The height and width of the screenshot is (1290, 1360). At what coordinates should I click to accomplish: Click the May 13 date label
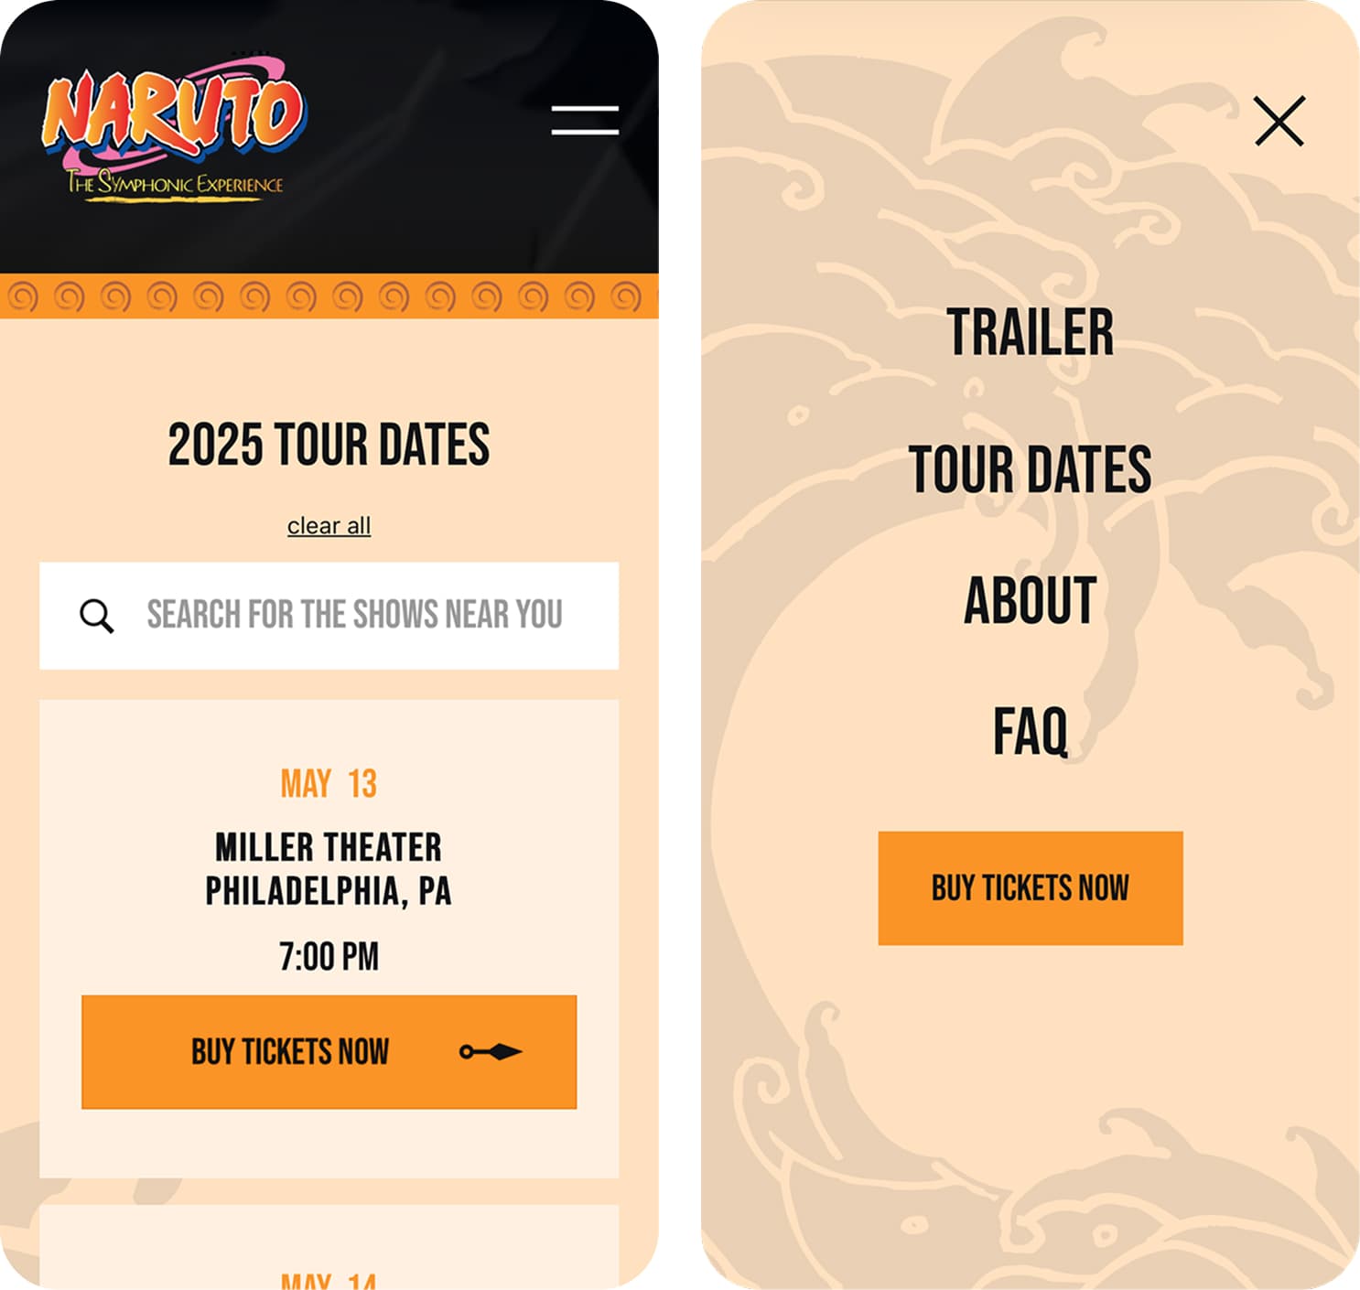pyautogui.click(x=329, y=784)
